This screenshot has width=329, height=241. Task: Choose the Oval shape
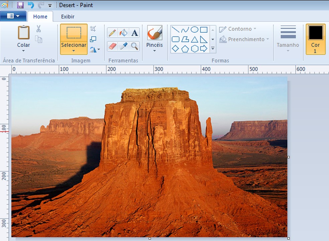[195, 29]
